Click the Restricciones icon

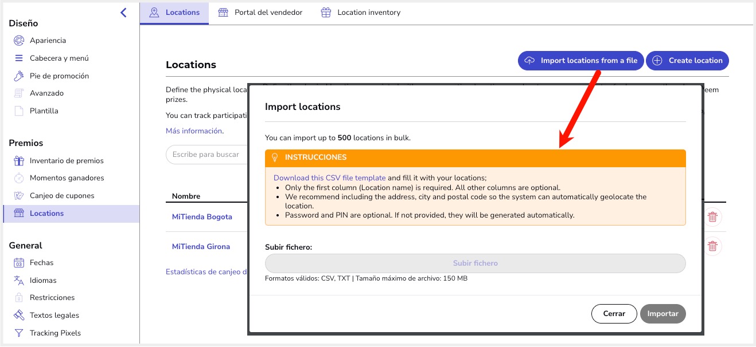tap(19, 298)
